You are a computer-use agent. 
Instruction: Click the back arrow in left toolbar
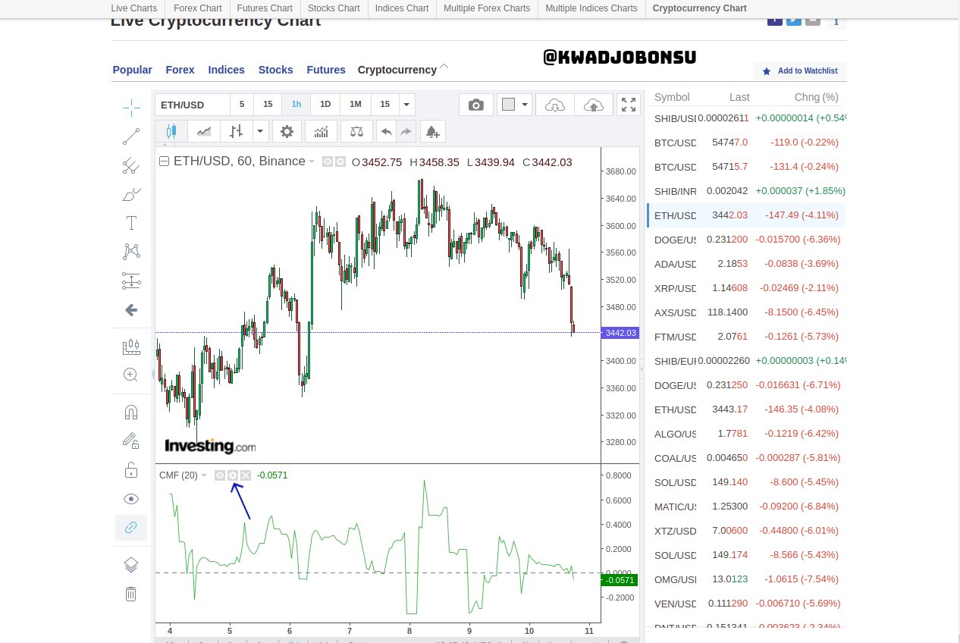click(x=131, y=309)
